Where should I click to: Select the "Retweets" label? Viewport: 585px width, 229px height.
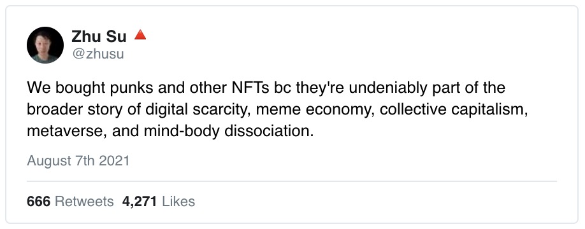click(x=84, y=202)
